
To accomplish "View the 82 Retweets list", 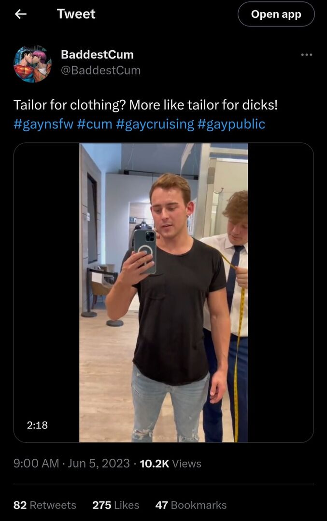I will 44,505.
